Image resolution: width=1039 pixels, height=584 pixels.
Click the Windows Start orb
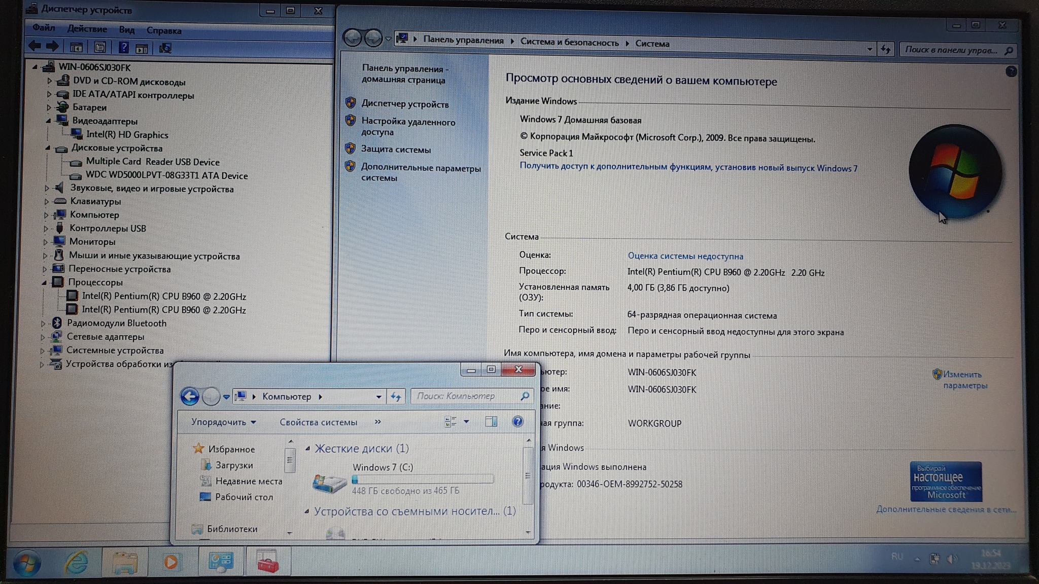click(x=26, y=563)
